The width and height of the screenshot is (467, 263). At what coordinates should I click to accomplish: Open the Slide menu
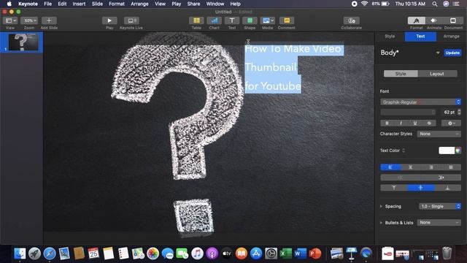97,4
